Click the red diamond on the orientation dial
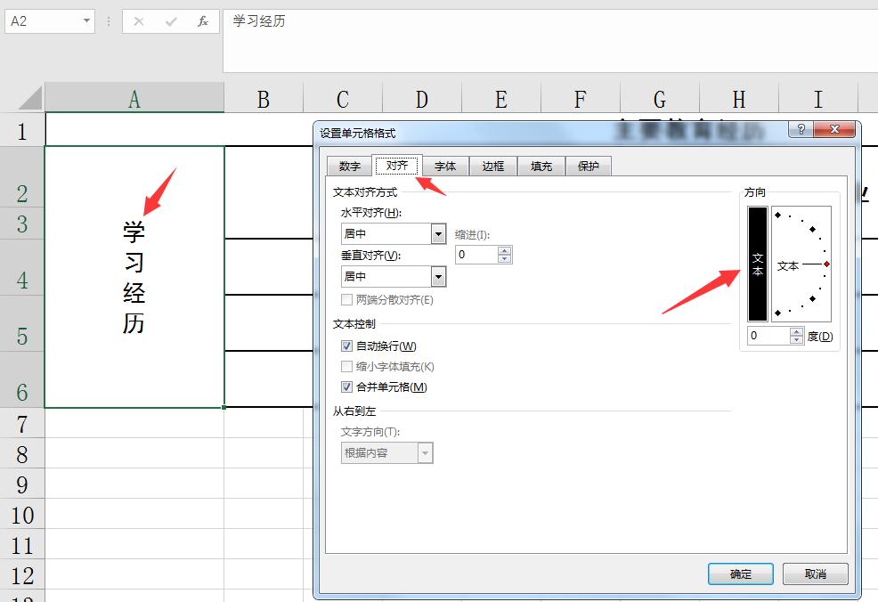Screen dimensions: 878x602 (x=826, y=264)
